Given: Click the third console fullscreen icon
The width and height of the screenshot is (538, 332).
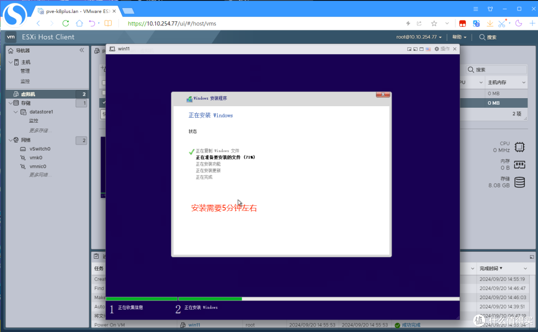Looking at the screenshot, I should click(421, 49).
